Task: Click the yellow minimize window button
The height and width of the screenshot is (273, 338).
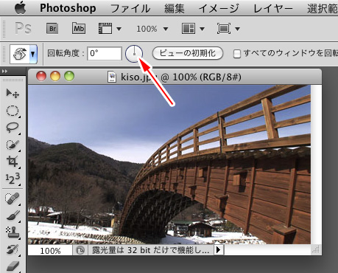Action: point(55,76)
